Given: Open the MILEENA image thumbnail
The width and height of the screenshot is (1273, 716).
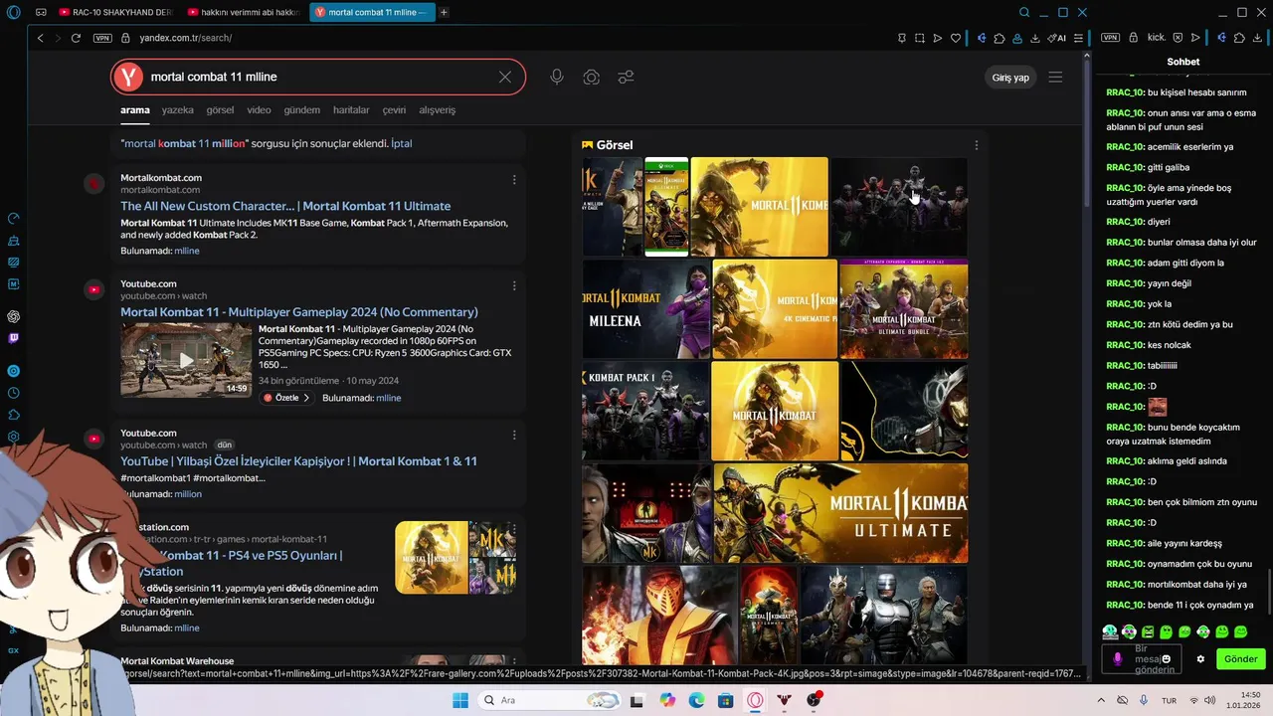Looking at the screenshot, I should [x=646, y=309].
